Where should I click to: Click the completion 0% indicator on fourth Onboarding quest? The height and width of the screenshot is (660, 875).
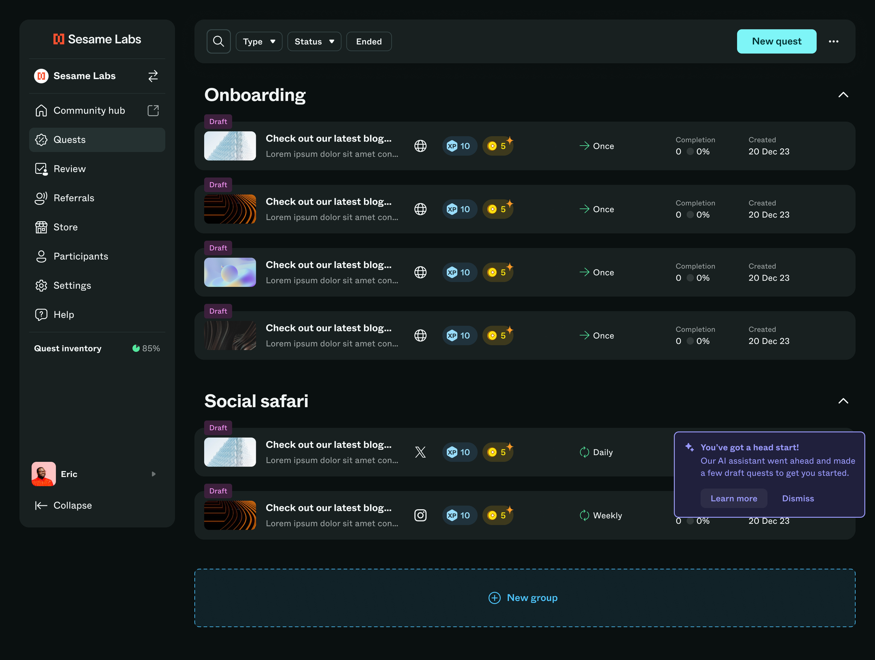(698, 341)
